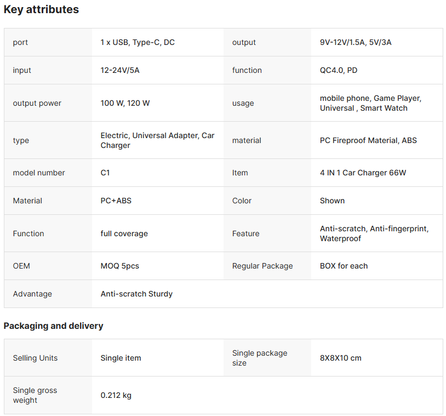Screen dimensions: 446x416
Task: Click the Function value full coverage
Action: pyautogui.click(x=124, y=233)
